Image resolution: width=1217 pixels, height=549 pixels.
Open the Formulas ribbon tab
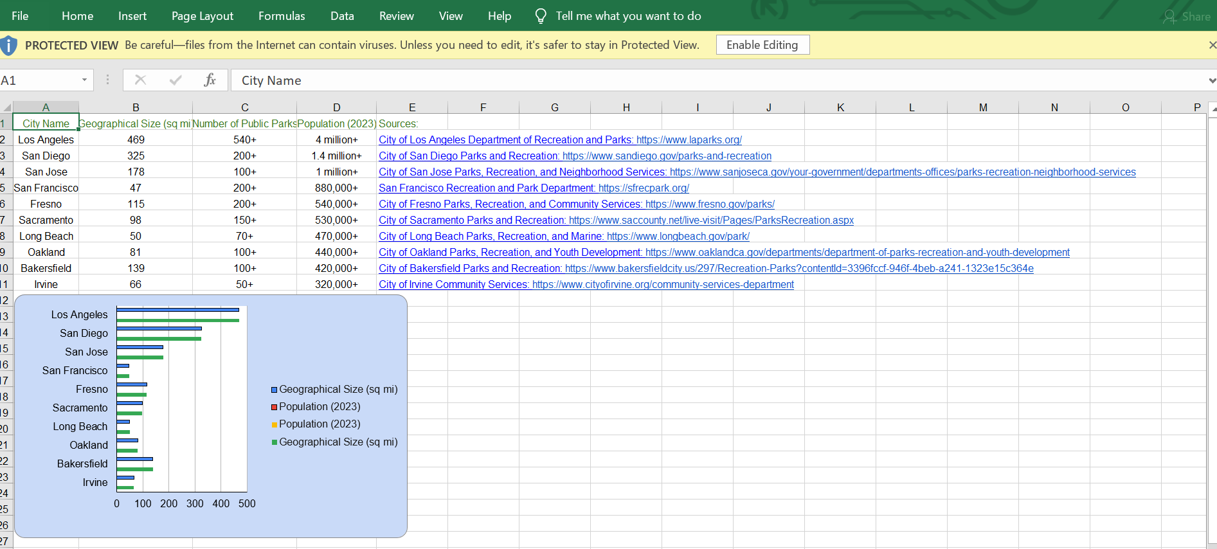pos(282,16)
